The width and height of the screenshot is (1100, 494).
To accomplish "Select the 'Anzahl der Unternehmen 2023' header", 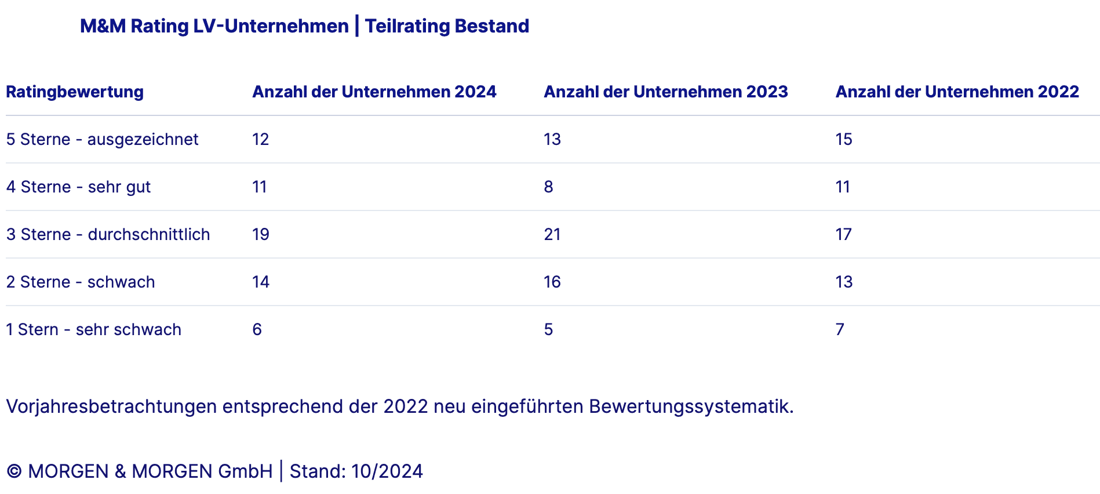I will (665, 92).
